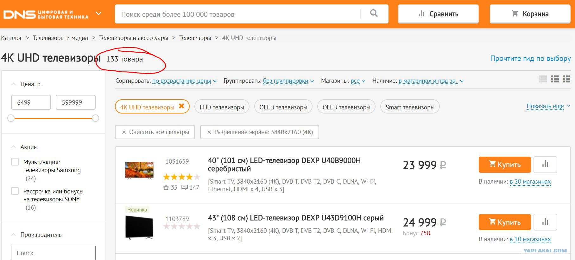
Task: Click the 133 товара count
Action: point(124,59)
